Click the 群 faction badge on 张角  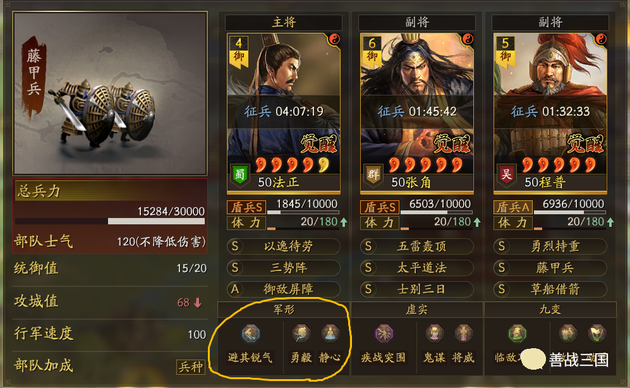tap(373, 175)
